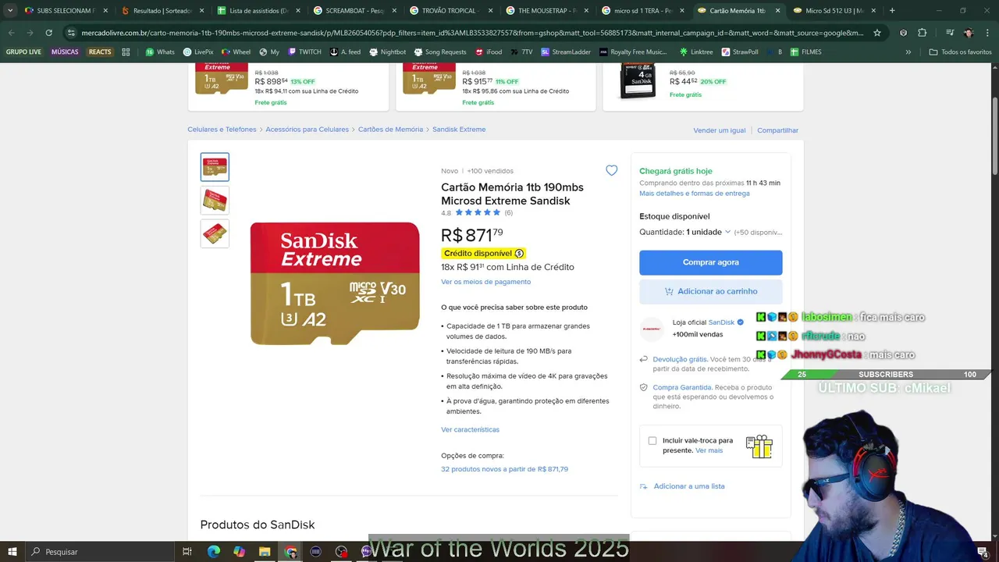
Task: Open the Wheel bookmark
Action: point(236,52)
